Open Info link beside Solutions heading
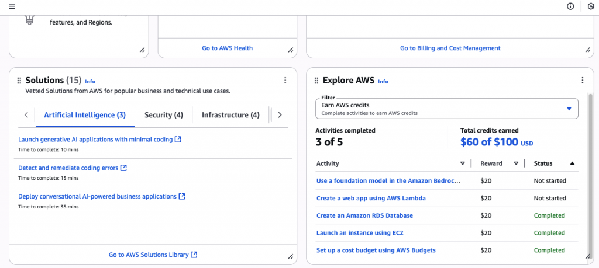 click(x=90, y=81)
